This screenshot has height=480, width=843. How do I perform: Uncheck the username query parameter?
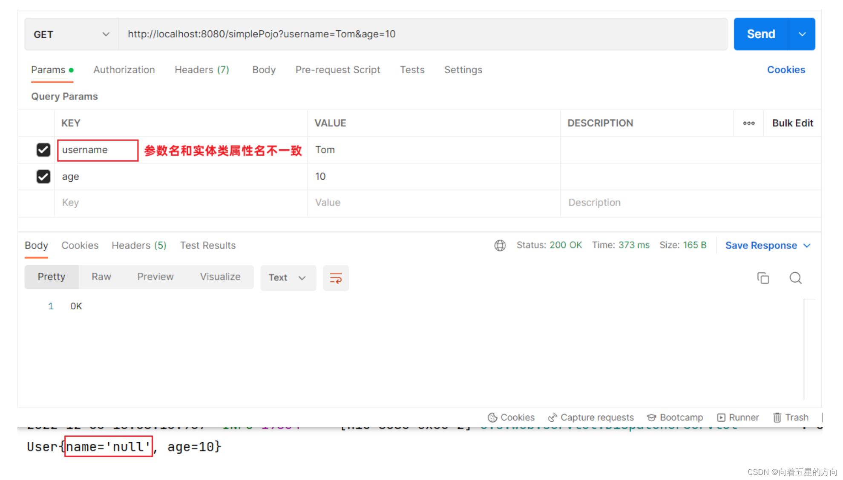43,150
